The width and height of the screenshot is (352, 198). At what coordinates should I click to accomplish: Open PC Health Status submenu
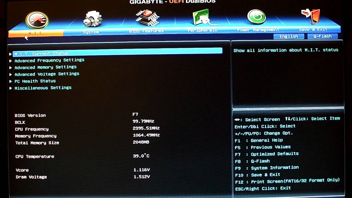click(x=35, y=81)
